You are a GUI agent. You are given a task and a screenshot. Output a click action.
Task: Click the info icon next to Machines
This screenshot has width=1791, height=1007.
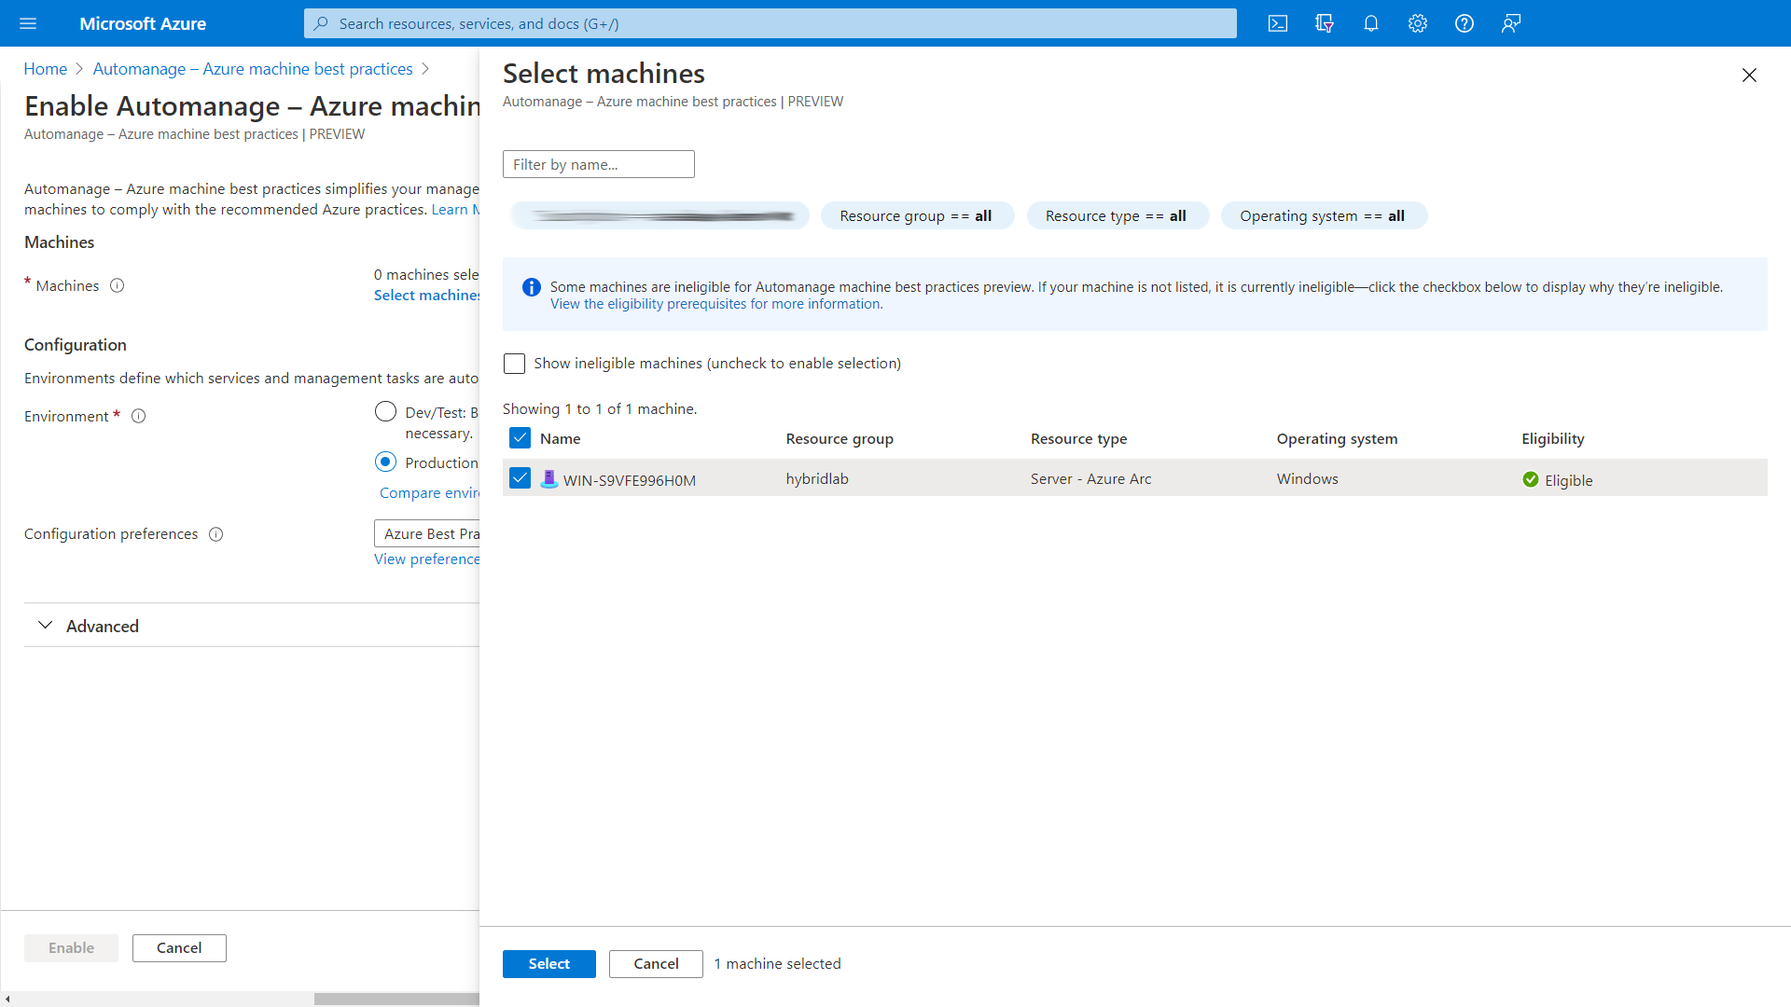pyautogui.click(x=118, y=285)
